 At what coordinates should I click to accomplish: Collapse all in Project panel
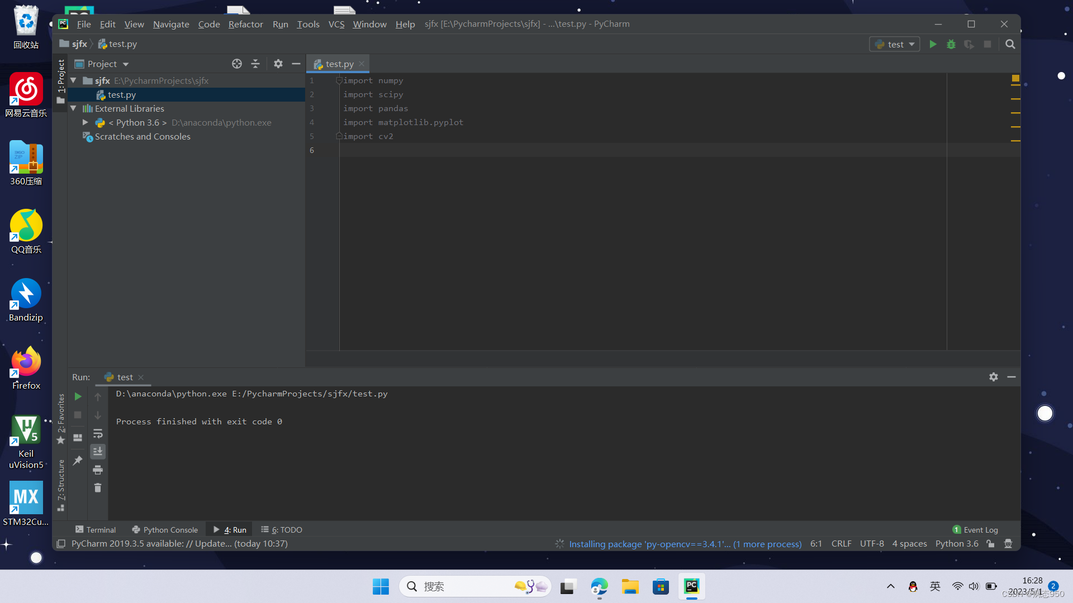[255, 64]
